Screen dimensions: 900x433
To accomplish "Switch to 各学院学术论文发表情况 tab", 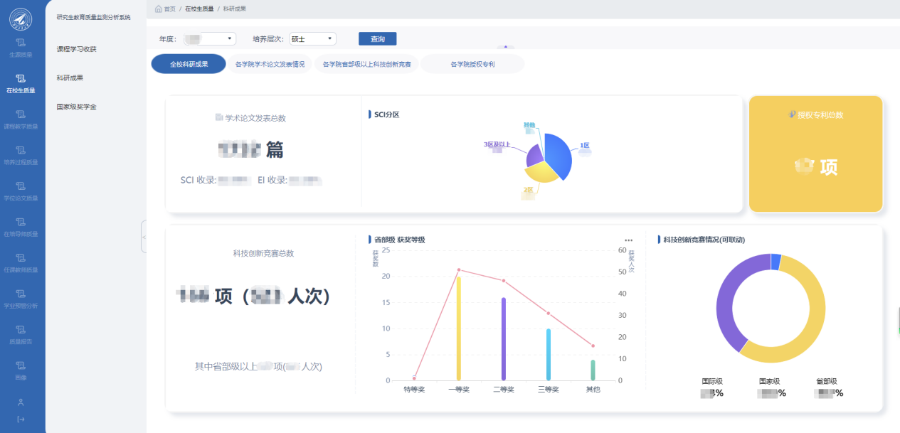I will [270, 64].
